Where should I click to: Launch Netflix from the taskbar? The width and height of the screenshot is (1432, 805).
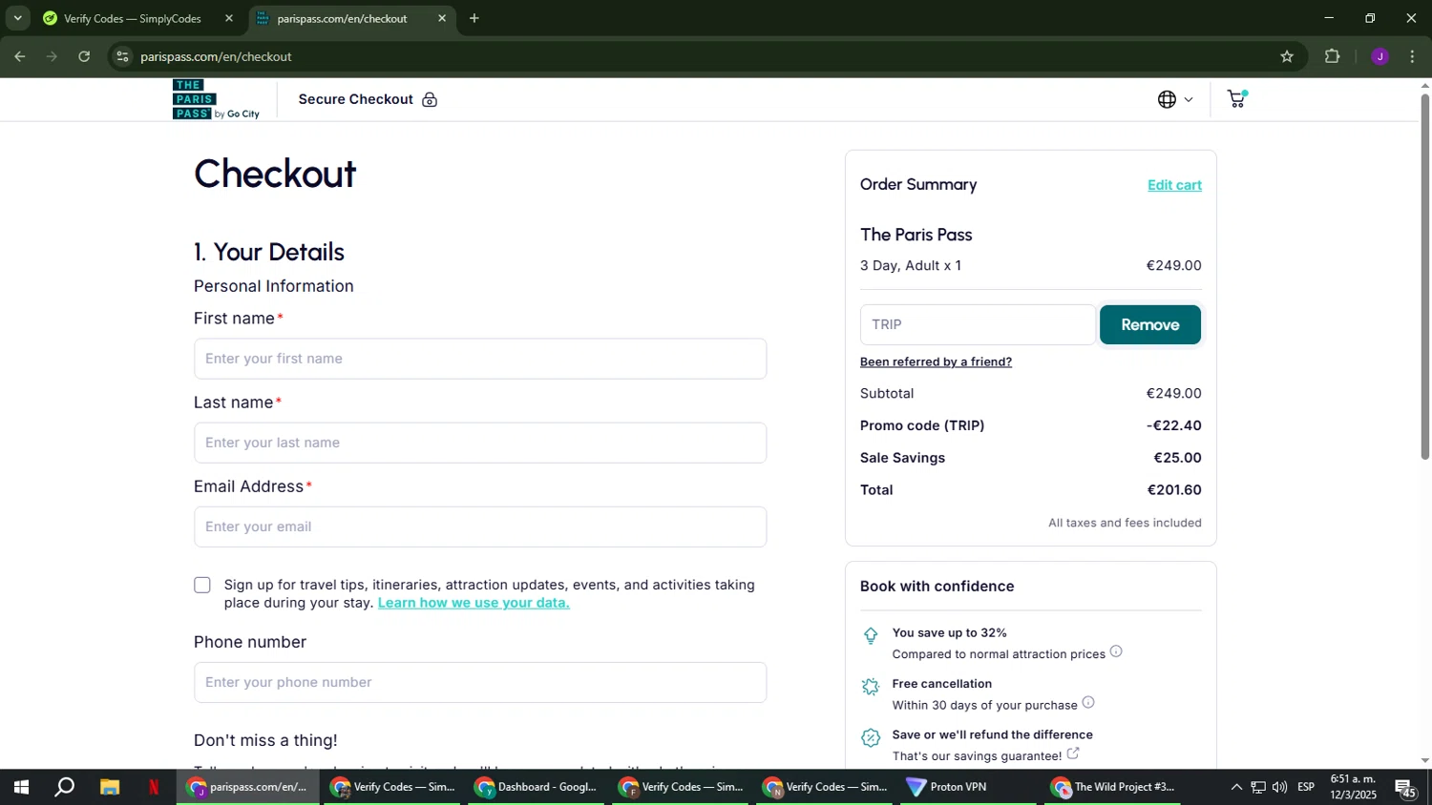pyautogui.click(x=154, y=787)
